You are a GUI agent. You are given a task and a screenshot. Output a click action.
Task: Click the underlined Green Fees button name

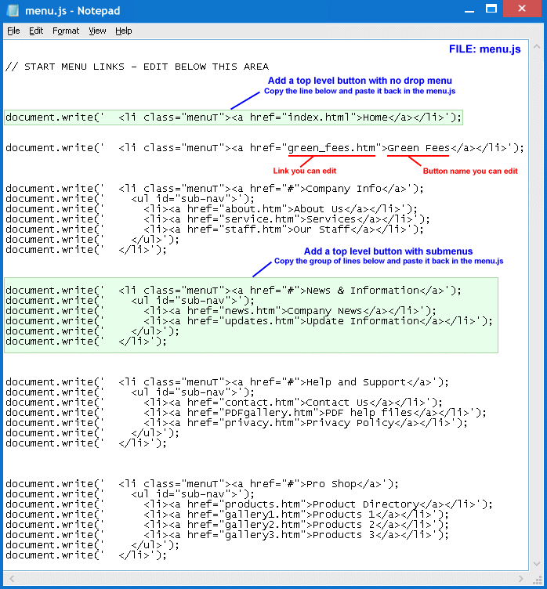(418, 148)
